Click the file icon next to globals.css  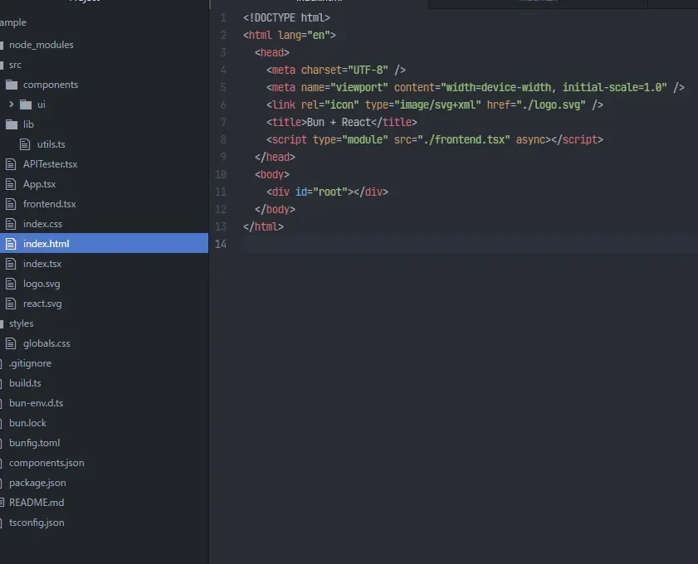pyautogui.click(x=11, y=343)
